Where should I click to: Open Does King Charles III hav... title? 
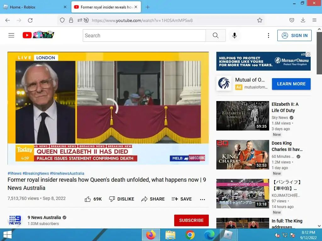(287, 146)
